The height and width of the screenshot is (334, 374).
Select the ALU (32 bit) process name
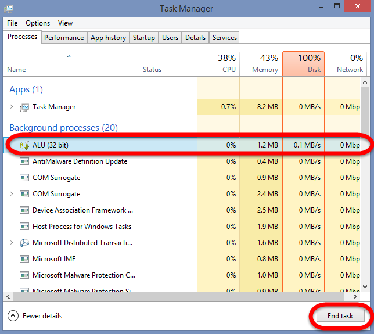[x=51, y=145]
